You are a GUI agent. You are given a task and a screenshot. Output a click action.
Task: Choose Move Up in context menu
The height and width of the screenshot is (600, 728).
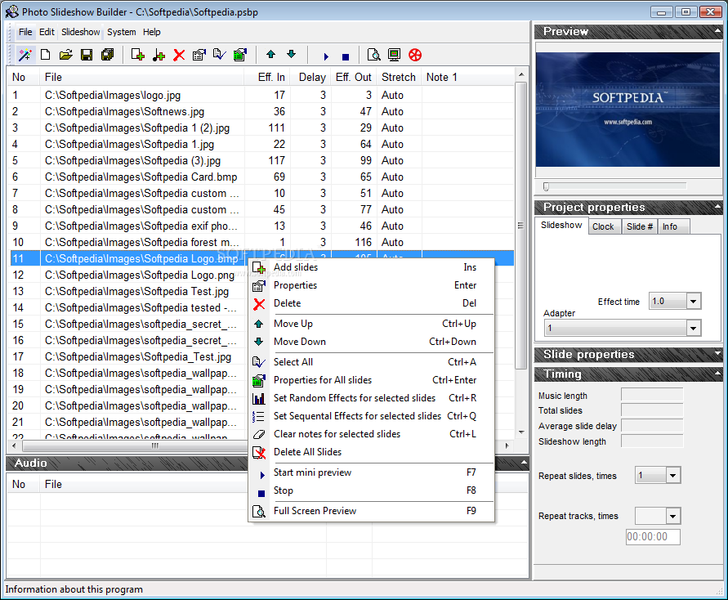point(371,324)
